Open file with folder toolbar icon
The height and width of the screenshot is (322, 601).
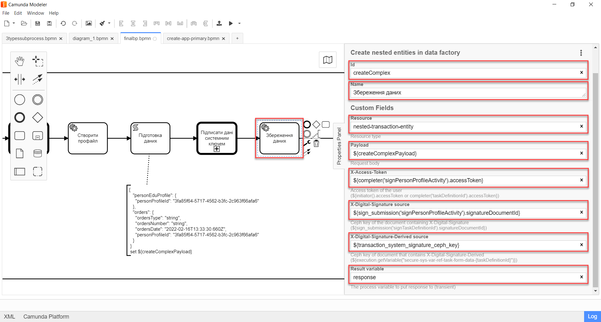[x=24, y=23]
